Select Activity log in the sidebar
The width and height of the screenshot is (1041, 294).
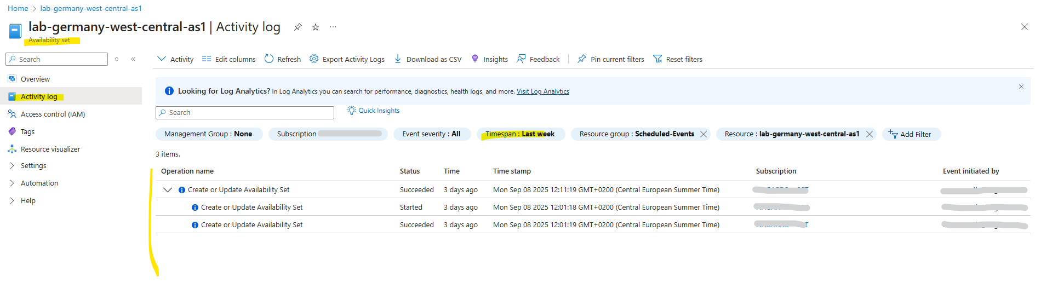tap(39, 96)
